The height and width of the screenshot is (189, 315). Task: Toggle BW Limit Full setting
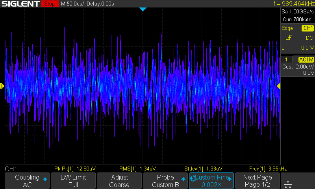(73, 181)
